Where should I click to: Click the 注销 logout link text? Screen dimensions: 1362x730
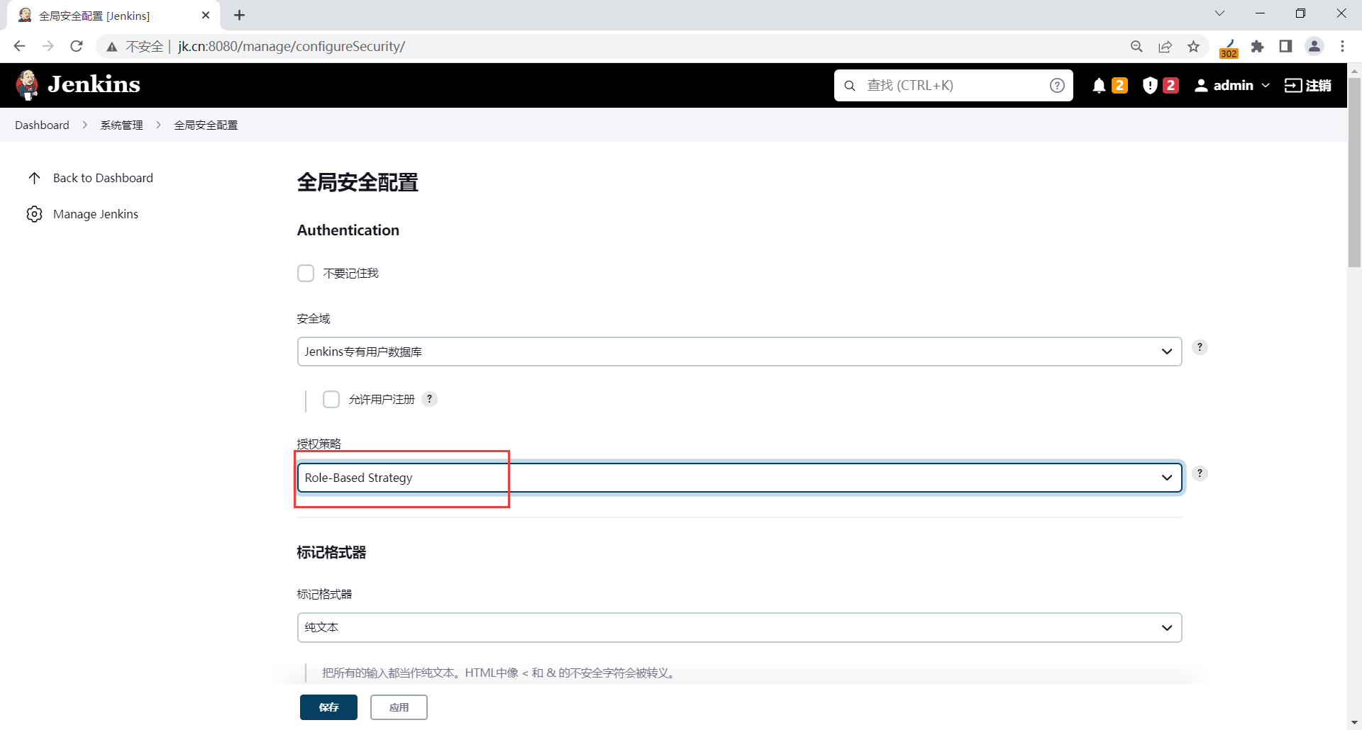1319,86
